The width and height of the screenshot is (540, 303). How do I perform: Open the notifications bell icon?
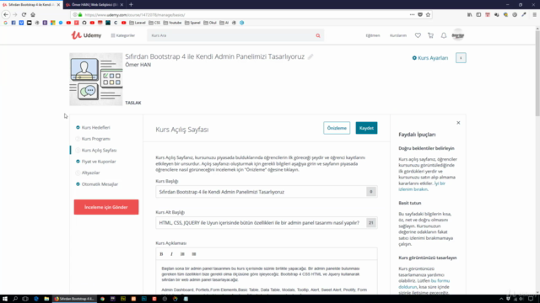[x=444, y=35]
